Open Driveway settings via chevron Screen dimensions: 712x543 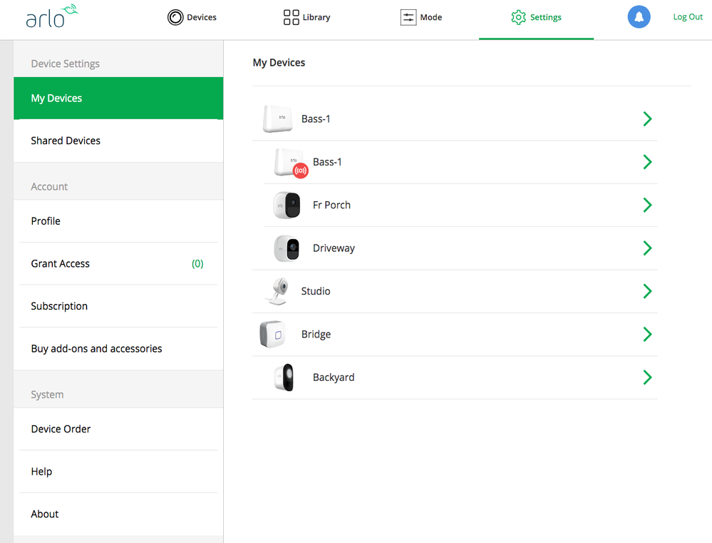click(x=648, y=248)
